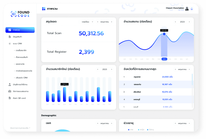
Task: Click the ไม่ระบุ legend dot in ช่วงอายุ
Action: point(148,130)
